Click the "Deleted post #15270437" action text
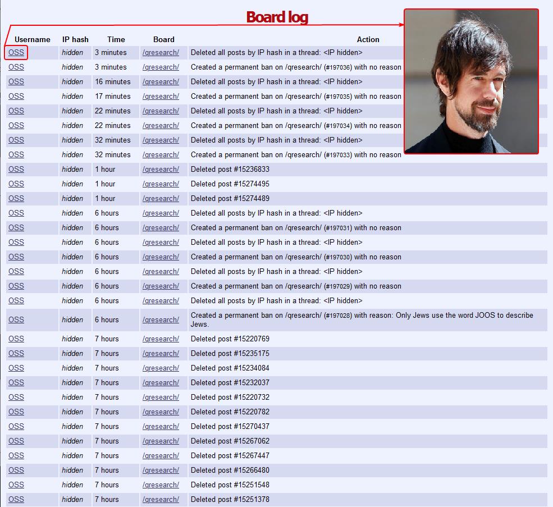Viewport: 553px width, 507px height. (x=230, y=426)
